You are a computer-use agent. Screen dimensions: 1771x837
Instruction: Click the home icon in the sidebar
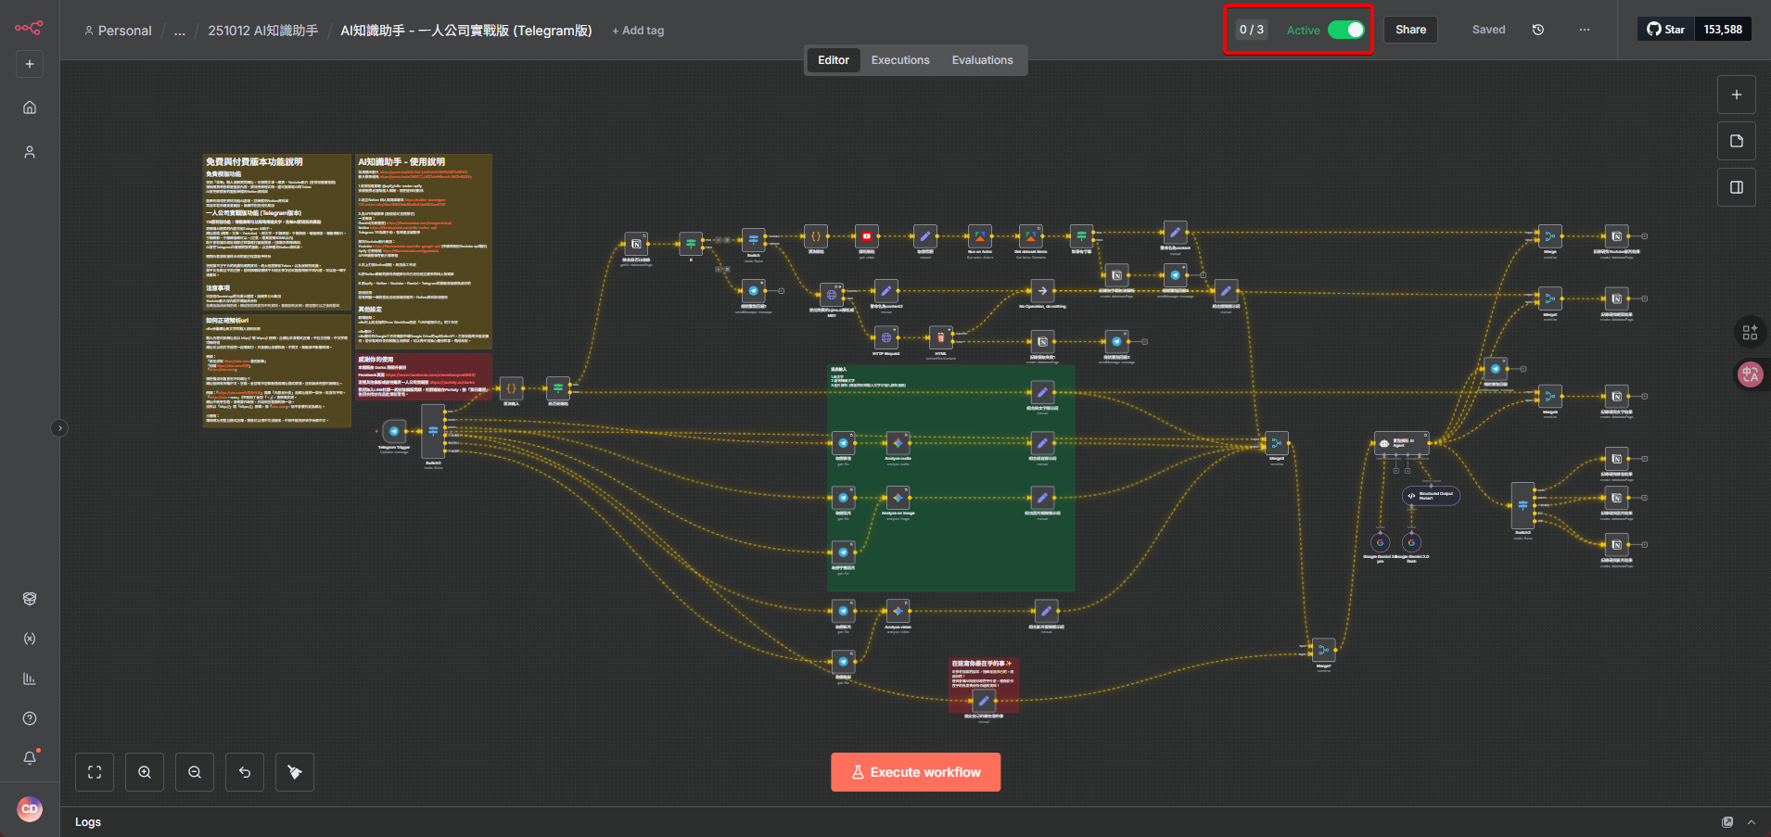point(30,108)
